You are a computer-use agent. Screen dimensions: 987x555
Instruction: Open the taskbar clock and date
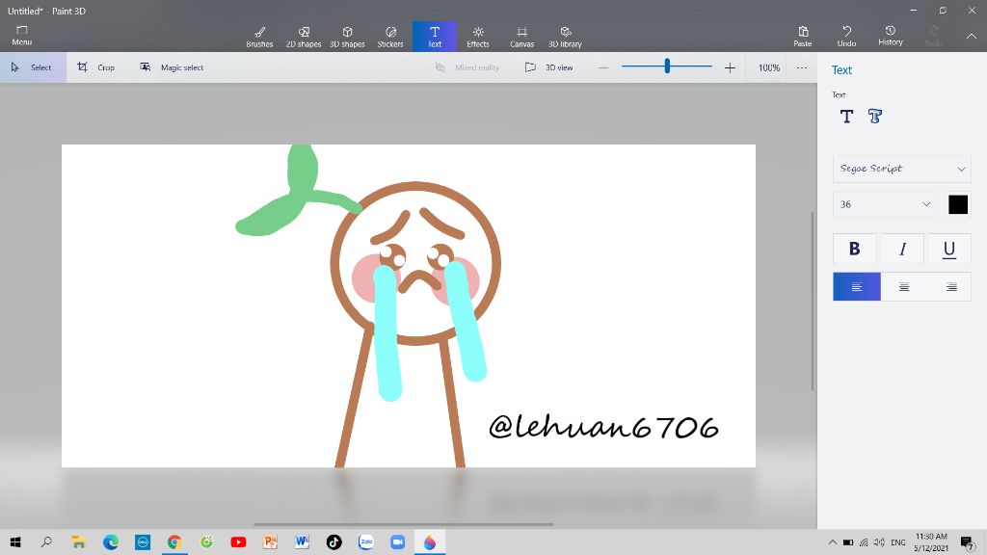pyautogui.click(x=931, y=542)
